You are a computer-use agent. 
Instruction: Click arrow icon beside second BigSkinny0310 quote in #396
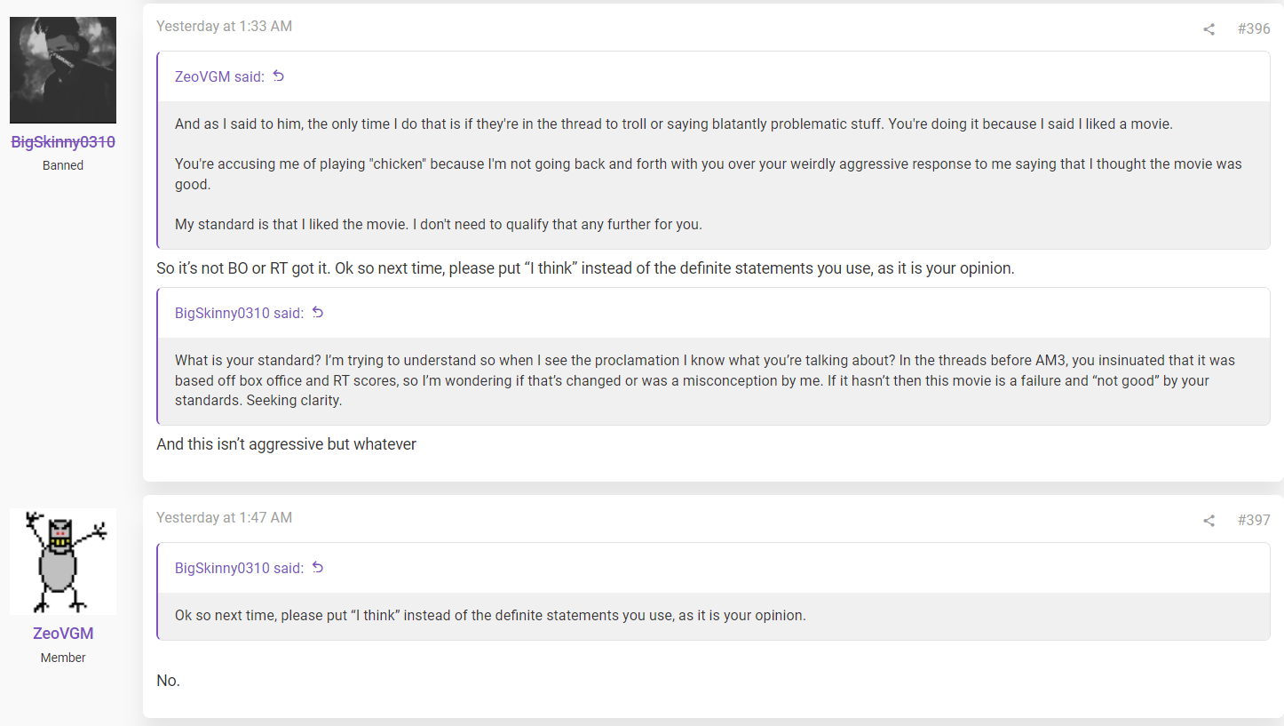(x=318, y=313)
